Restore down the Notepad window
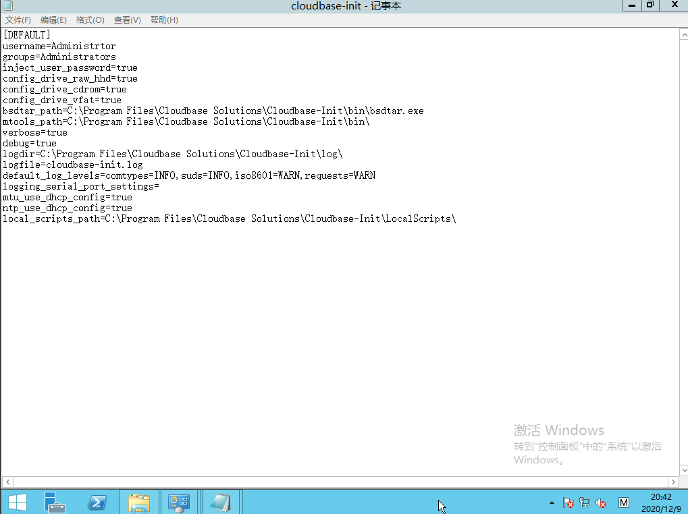This screenshot has width=688, height=514. [x=650, y=5]
